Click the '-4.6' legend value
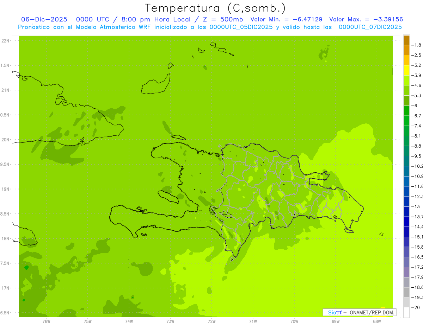This screenshot has width=423, height=326. click(x=417, y=85)
